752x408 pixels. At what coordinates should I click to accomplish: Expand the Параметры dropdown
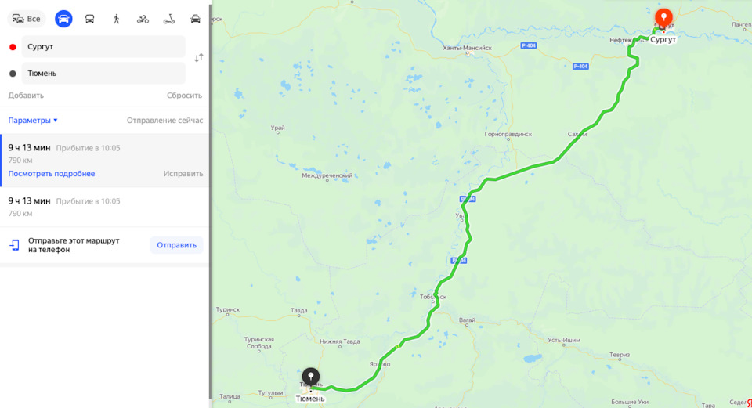[x=33, y=121]
